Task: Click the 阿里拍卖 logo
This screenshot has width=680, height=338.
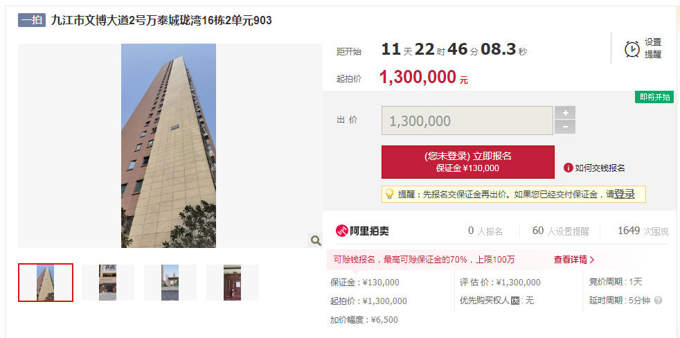Action: [x=362, y=231]
